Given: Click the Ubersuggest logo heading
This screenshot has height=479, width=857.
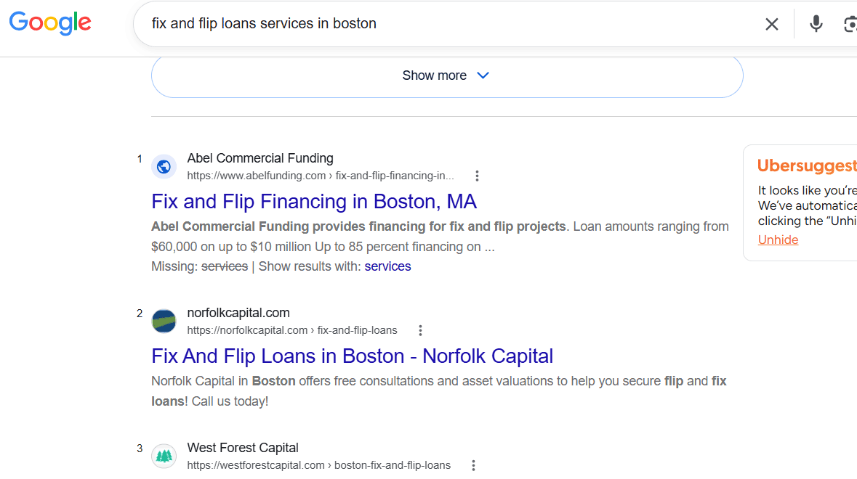Looking at the screenshot, I should click(x=807, y=165).
